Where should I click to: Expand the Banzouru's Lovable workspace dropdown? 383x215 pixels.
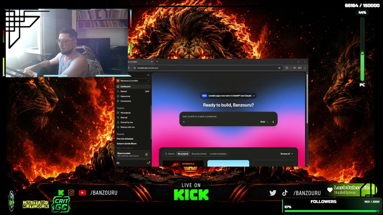coord(133,81)
